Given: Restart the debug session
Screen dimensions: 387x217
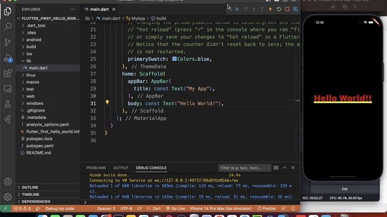Looking at the screenshot, I should click(279, 9).
